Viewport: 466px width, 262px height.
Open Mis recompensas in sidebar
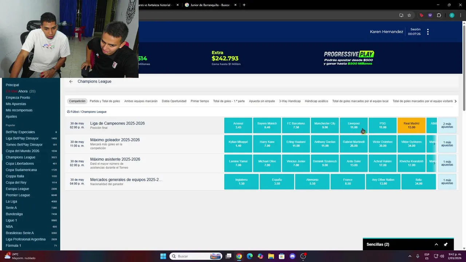click(19, 110)
